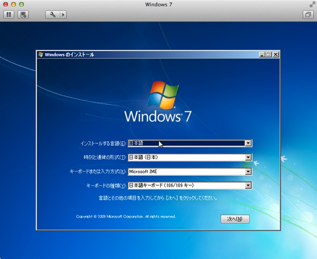Open keyboard type dropdown arrow
Image resolution: width=317 pixels, height=259 pixels.
click(248, 186)
